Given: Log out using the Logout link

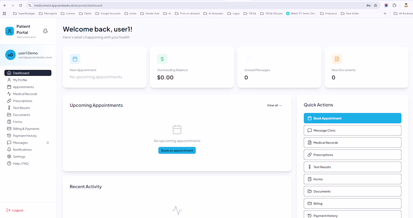Looking at the screenshot, I should pyautogui.click(x=15, y=211).
